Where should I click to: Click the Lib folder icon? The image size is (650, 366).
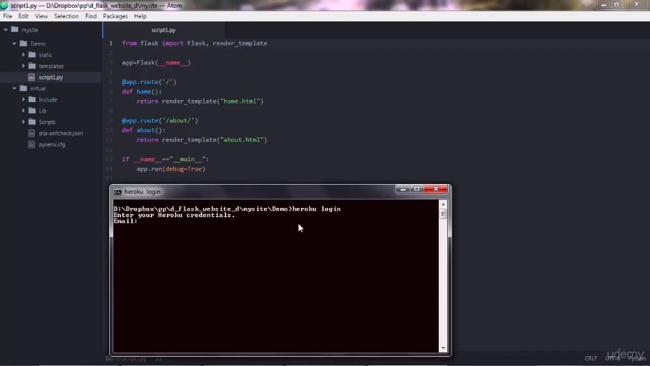(32, 111)
